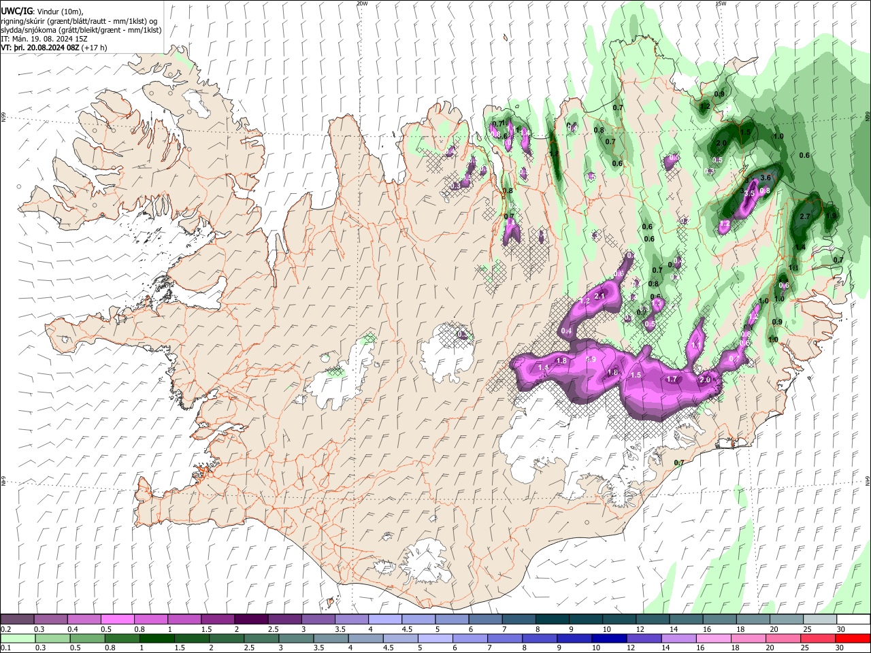Viewport: 871px width, 653px height.
Task: Select the darkest purple legend swatch labelled 2
Action: (251, 619)
